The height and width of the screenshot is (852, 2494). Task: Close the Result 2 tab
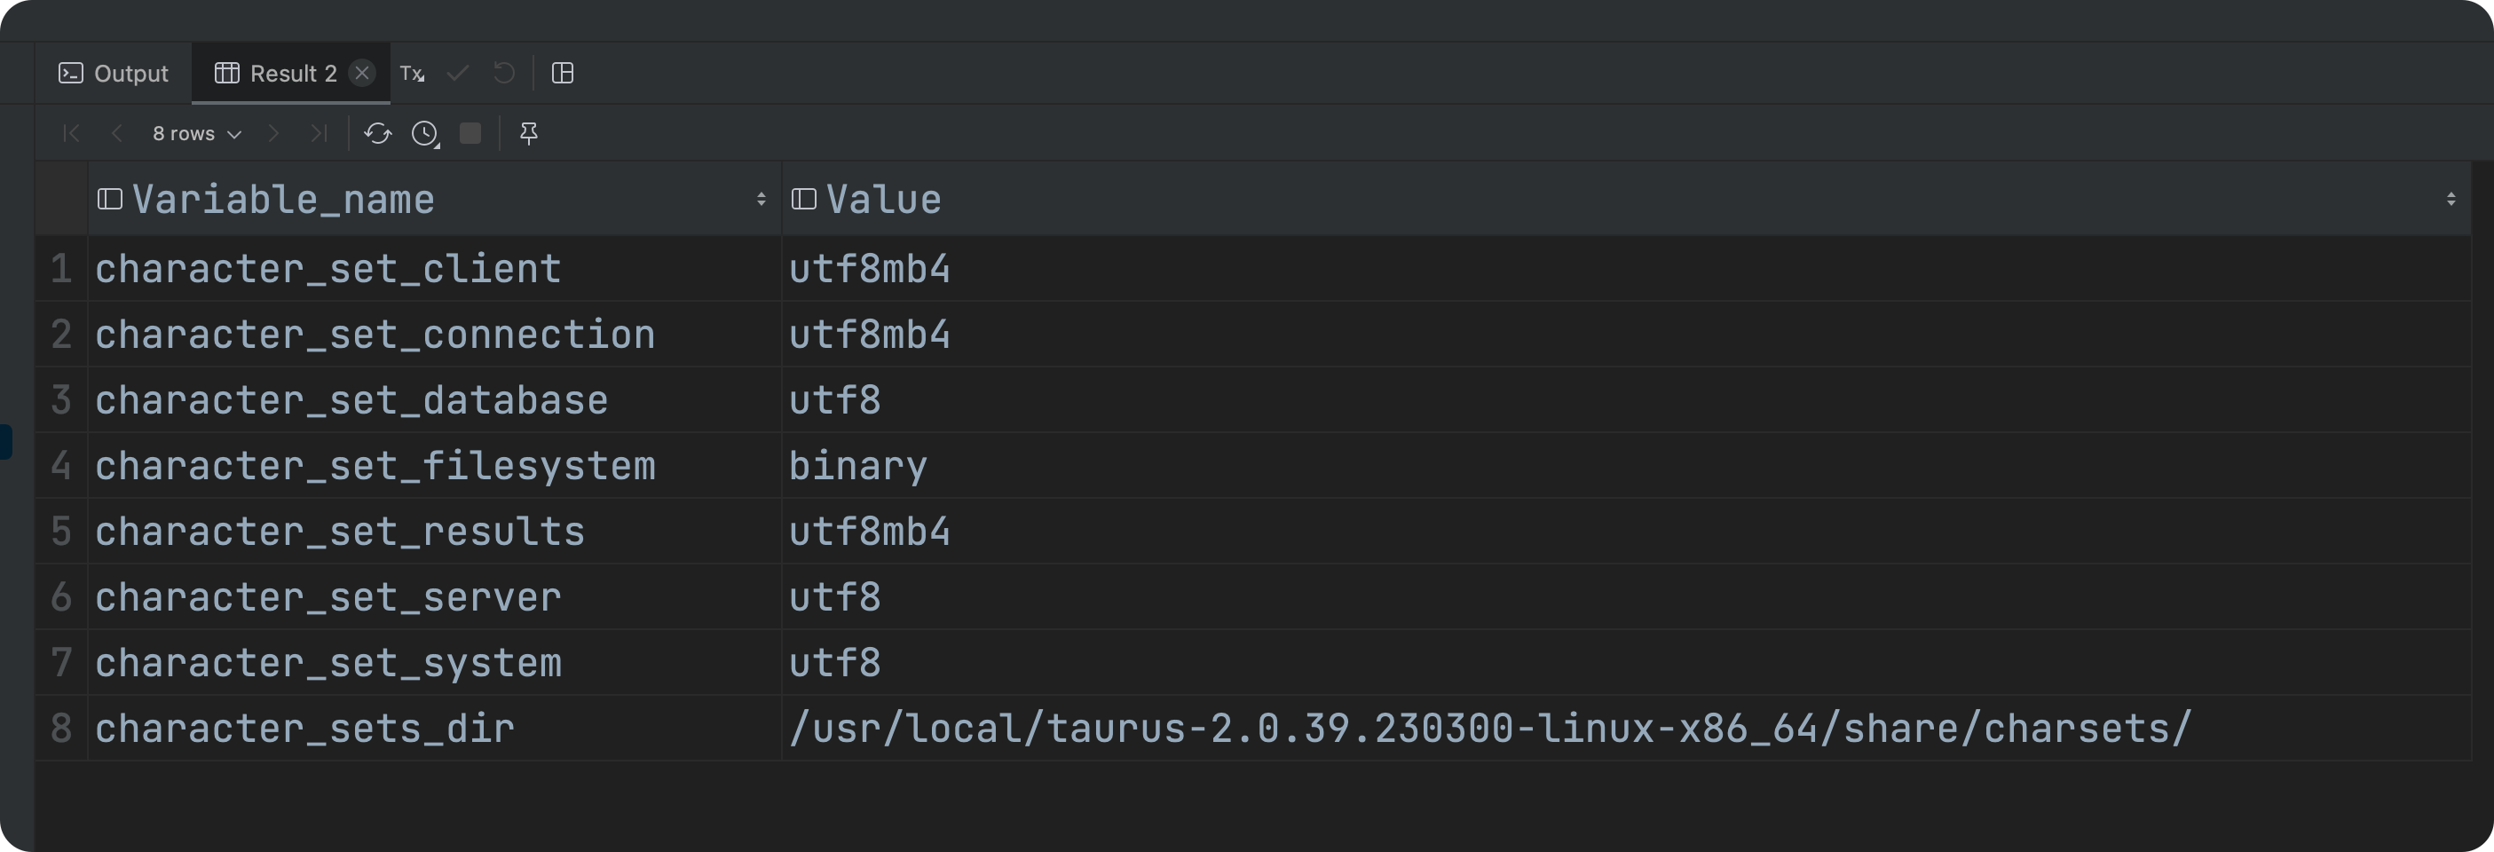362,73
